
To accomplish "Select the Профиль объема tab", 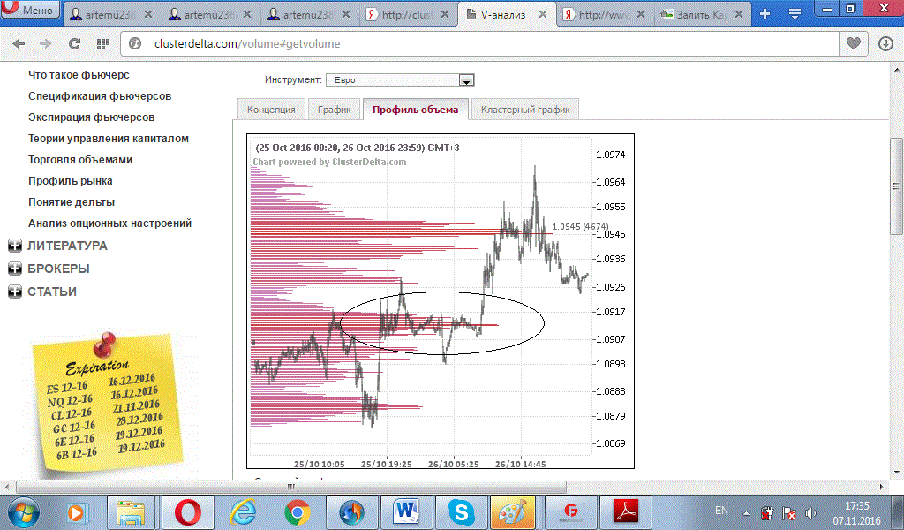I will pyautogui.click(x=415, y=109).
